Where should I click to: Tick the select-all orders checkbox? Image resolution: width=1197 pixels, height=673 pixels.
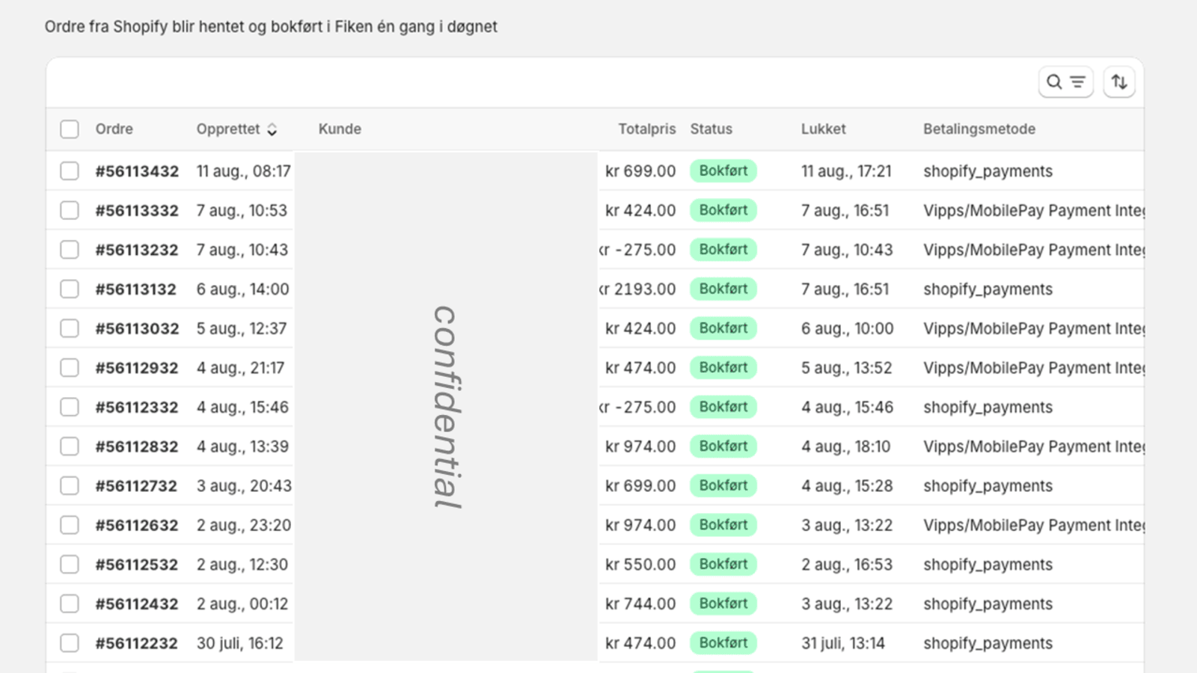pyautogui.click(x=70, y=129)
